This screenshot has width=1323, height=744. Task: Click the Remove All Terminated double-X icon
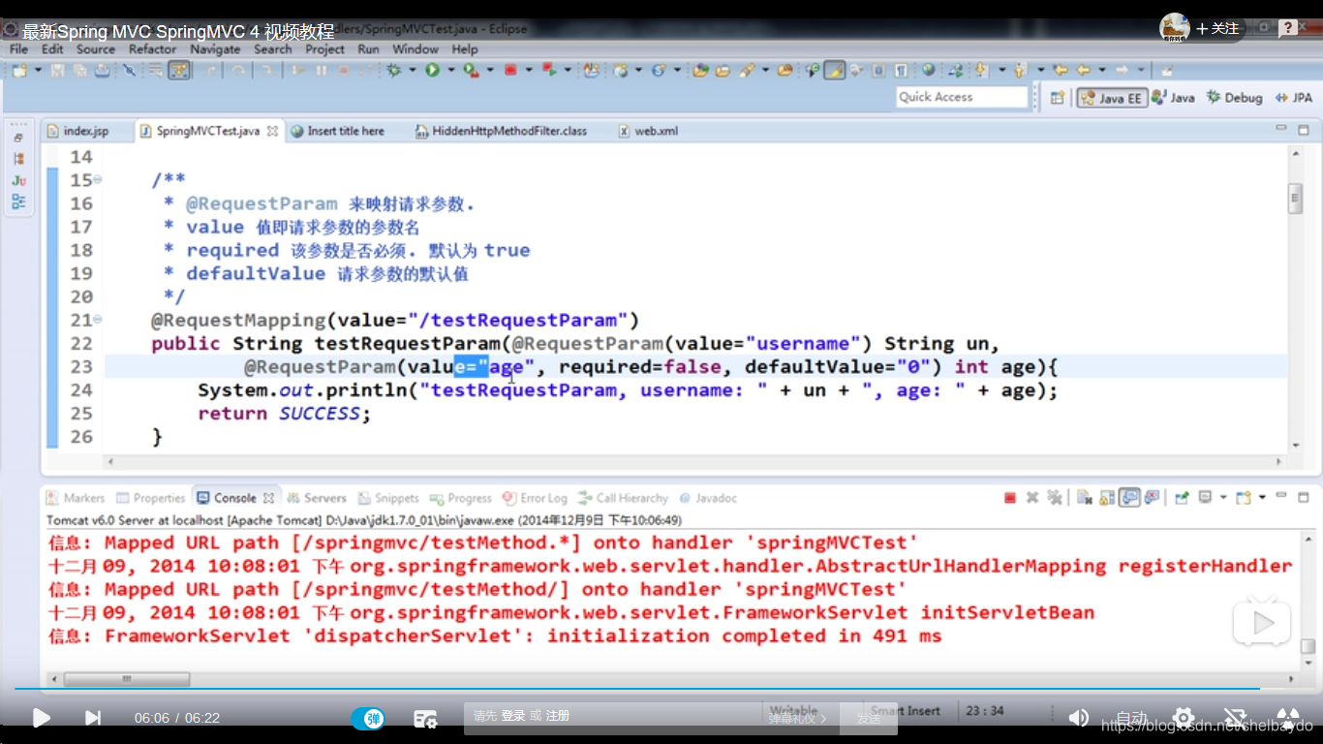coord(1054,498)
